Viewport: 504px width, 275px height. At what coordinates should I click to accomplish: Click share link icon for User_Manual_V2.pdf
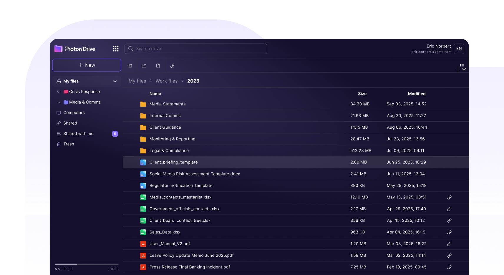(x=449, y=244)
